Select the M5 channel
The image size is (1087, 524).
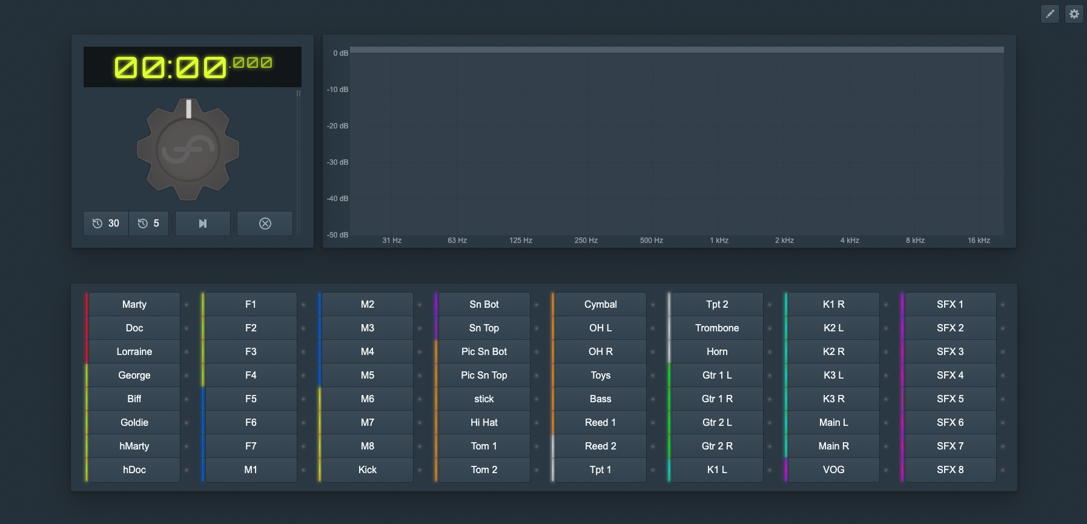(x=368, y=375)
